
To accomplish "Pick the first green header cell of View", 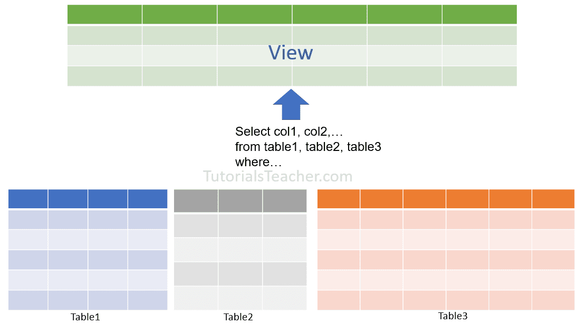I will [104, 14].
